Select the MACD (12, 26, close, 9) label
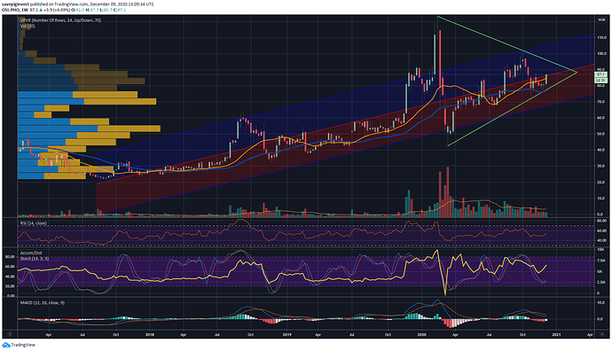Screen dimensions: 612x351 pos(43,302)
